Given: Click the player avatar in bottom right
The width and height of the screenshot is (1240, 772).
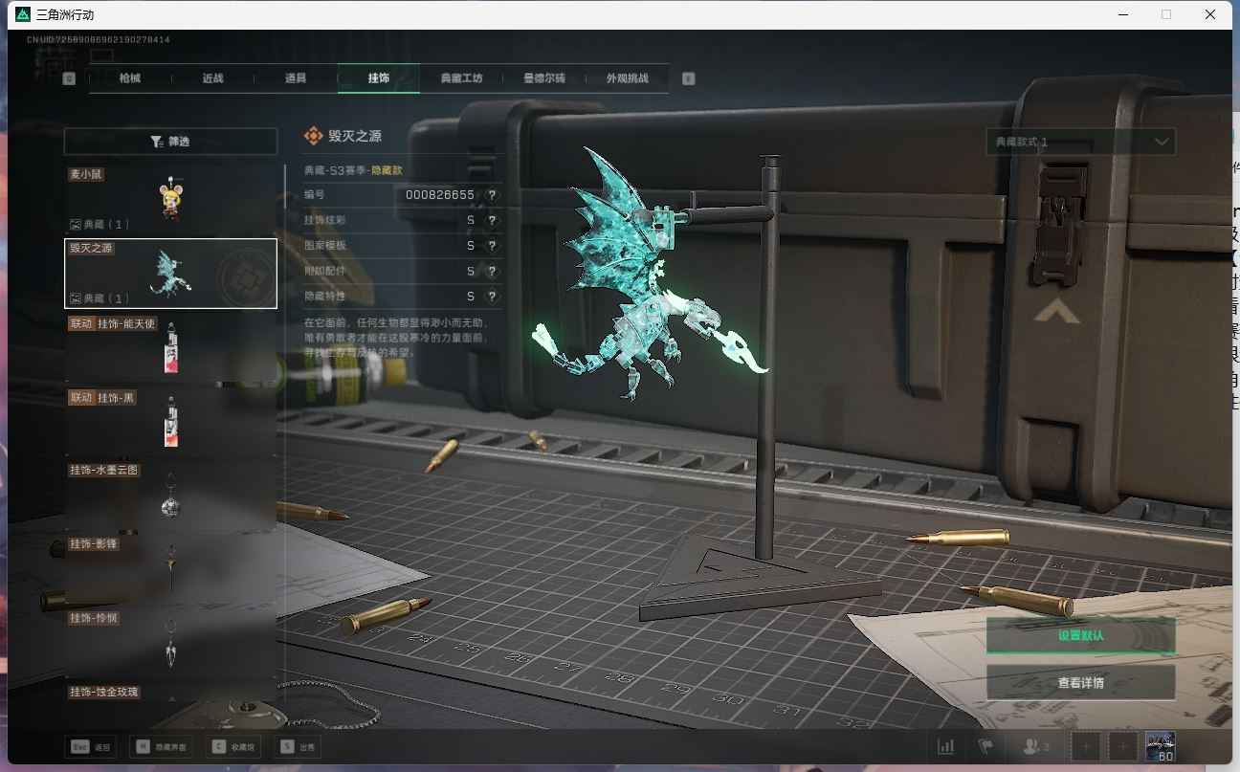Looking at the screenshot, I should [1160, 746].
